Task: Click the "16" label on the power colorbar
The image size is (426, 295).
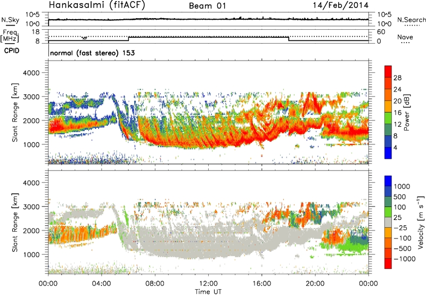Action: pos(397,113)
